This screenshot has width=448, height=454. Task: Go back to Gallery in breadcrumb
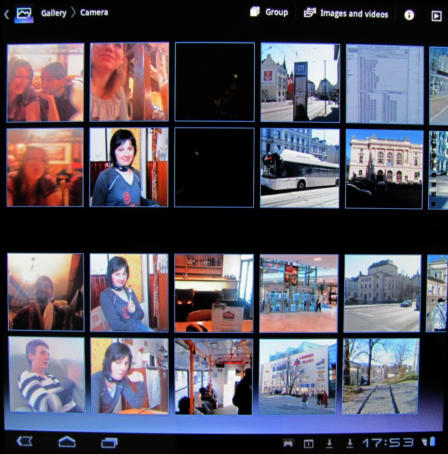pos(53,13)
